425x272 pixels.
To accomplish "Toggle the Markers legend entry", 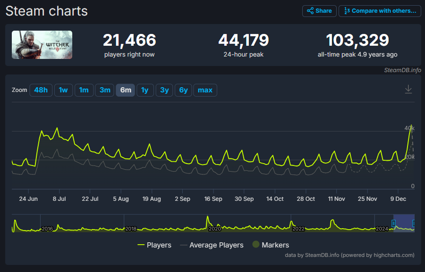I will [x=271, y=245].
